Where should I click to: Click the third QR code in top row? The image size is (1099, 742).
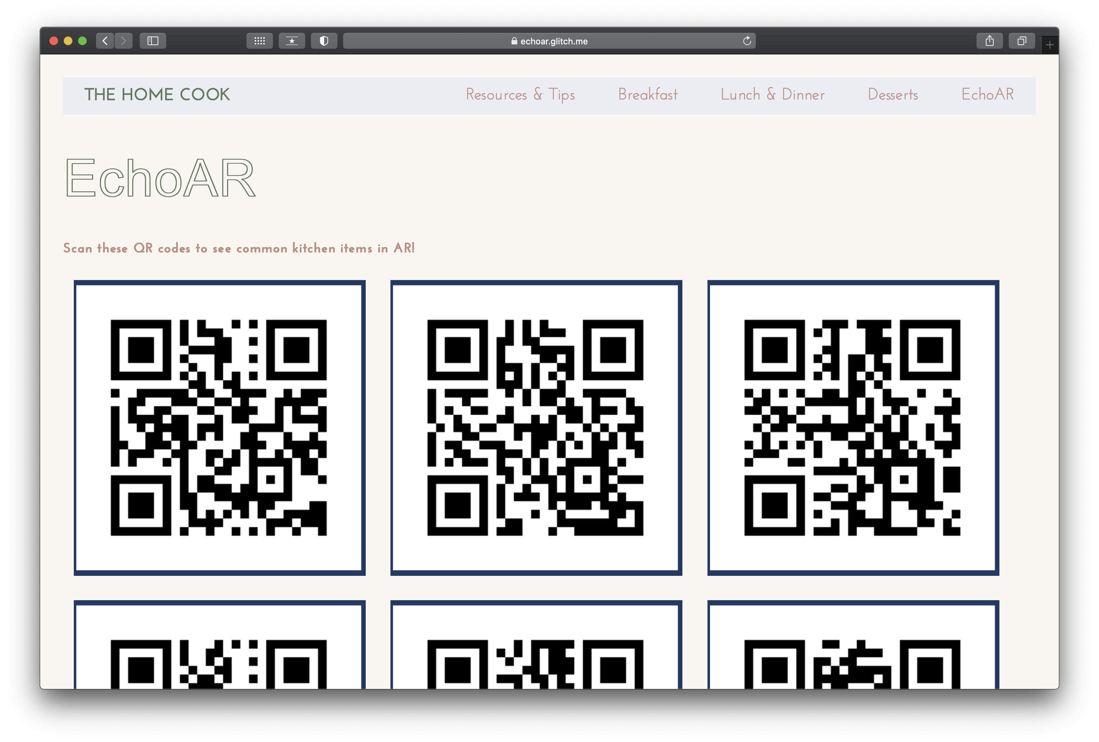(853, 428)
